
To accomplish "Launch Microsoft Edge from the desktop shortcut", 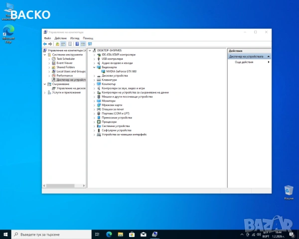I will (x=9, y=31).
